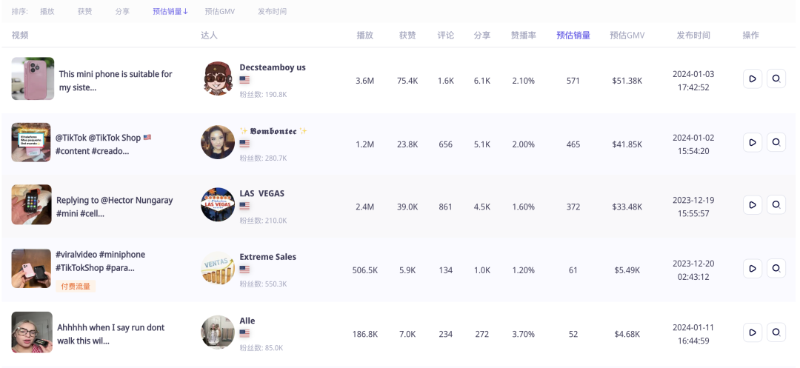800x368 pixels.
Task: Open the Extreme Sales creator name link
Action: click(x=267, y=257)
